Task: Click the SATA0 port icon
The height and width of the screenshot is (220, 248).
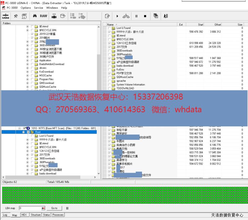Action: tap(5, 16)
